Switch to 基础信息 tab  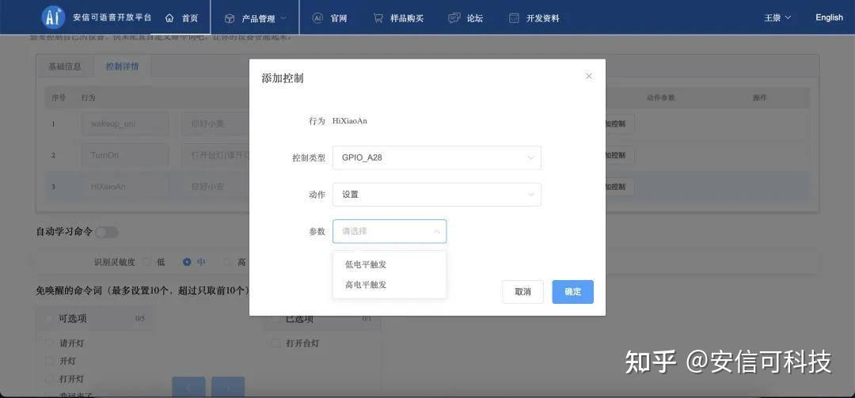65,66
